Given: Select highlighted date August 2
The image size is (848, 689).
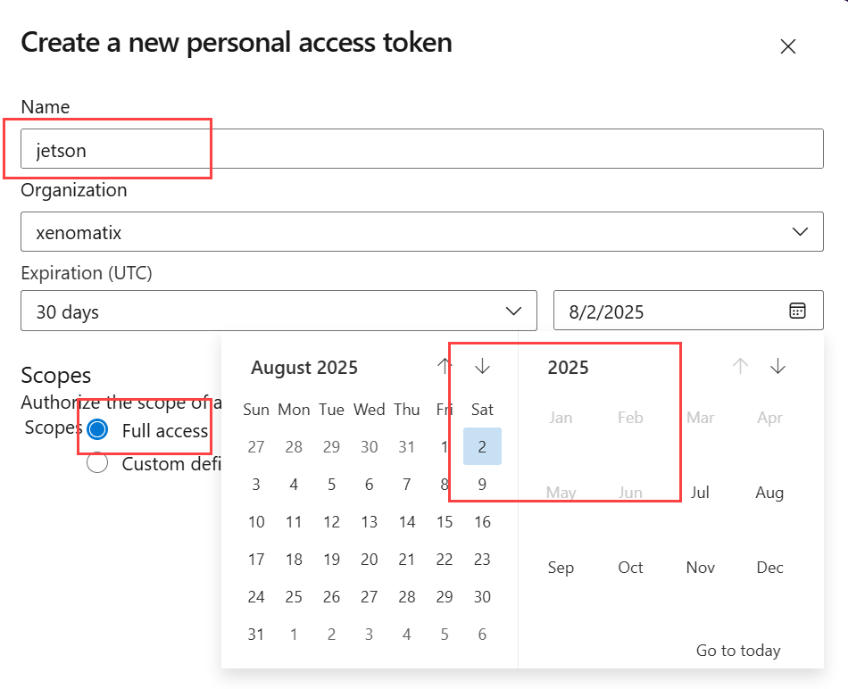Looking at the screenshot, I should pos(482,447).
